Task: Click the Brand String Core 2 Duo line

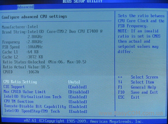Action: [x=52, y=32]
